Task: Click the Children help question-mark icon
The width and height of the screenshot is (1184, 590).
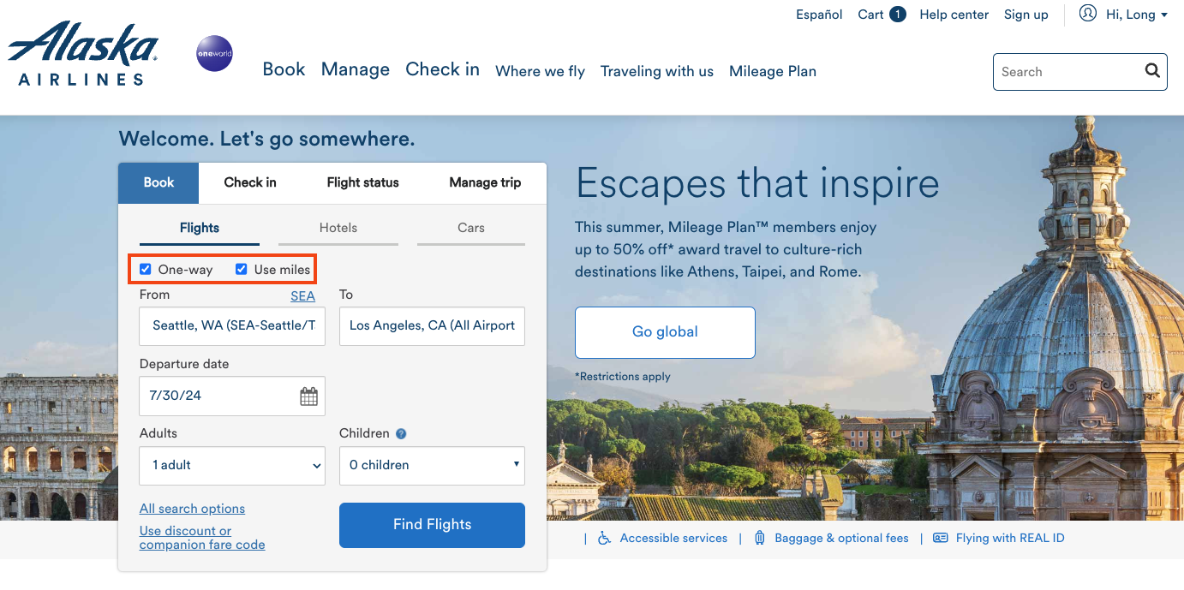Action: click(x=403, y=433)
